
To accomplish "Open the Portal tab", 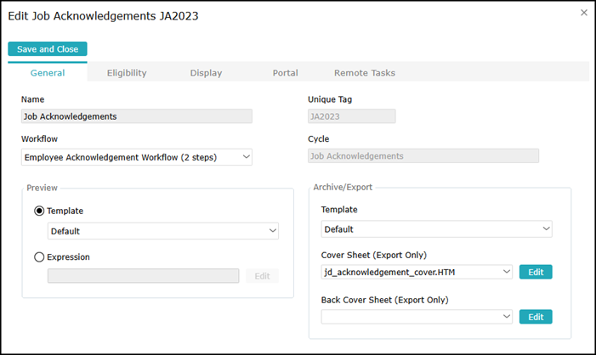I will coord(285,73).
